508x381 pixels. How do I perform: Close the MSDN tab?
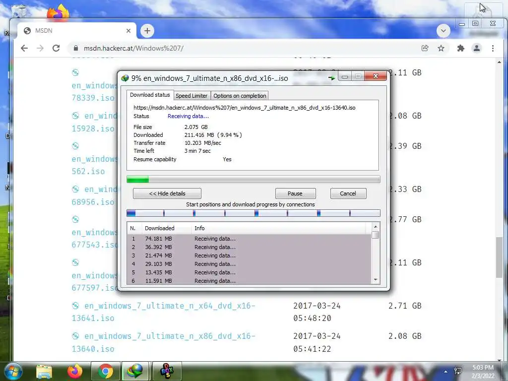128,31
